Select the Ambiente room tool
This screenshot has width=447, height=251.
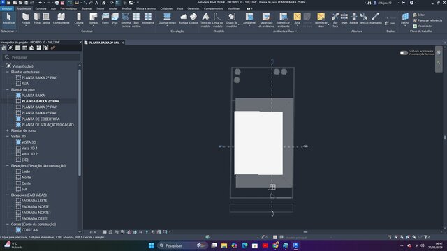(249, 19)
